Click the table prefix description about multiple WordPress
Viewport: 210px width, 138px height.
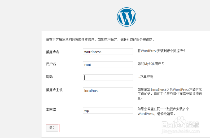click(x=163, y=111)
